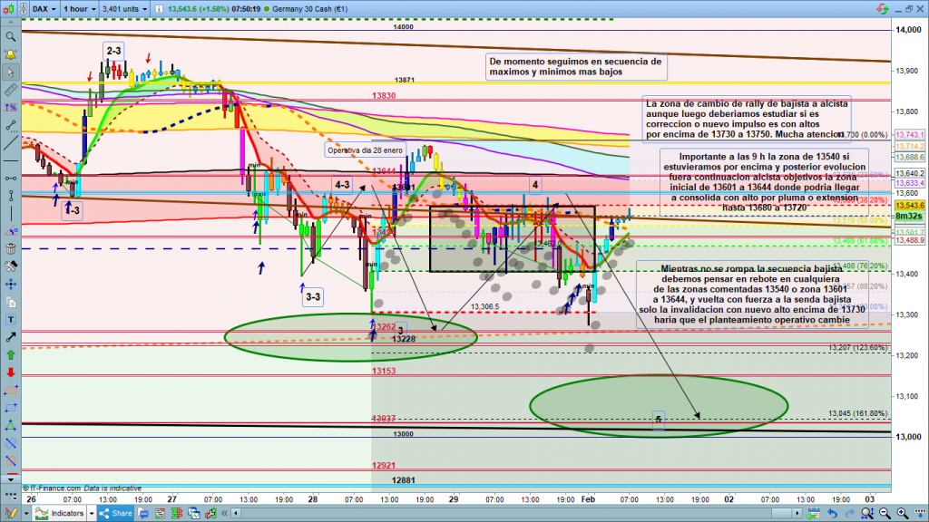Viewport: 929px width, 522px height.
Task: Select the magnifier zoom tool
Action: tap(10, 37)
